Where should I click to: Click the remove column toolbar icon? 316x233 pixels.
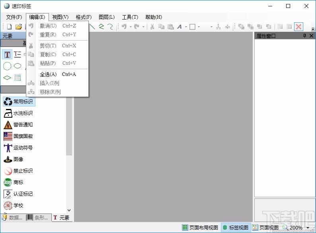pos(228,27)
